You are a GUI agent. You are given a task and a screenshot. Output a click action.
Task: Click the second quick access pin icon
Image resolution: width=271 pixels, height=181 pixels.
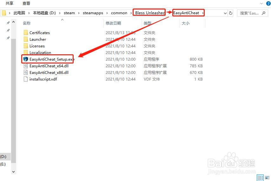point(8,30)
